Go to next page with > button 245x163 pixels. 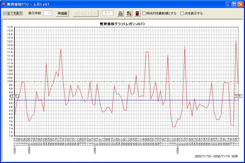[89, 13]
